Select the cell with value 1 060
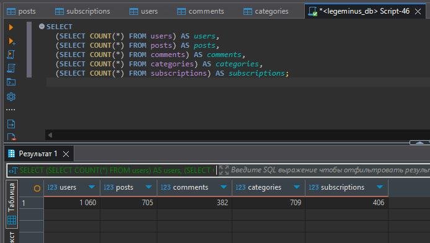 [72, 203]
